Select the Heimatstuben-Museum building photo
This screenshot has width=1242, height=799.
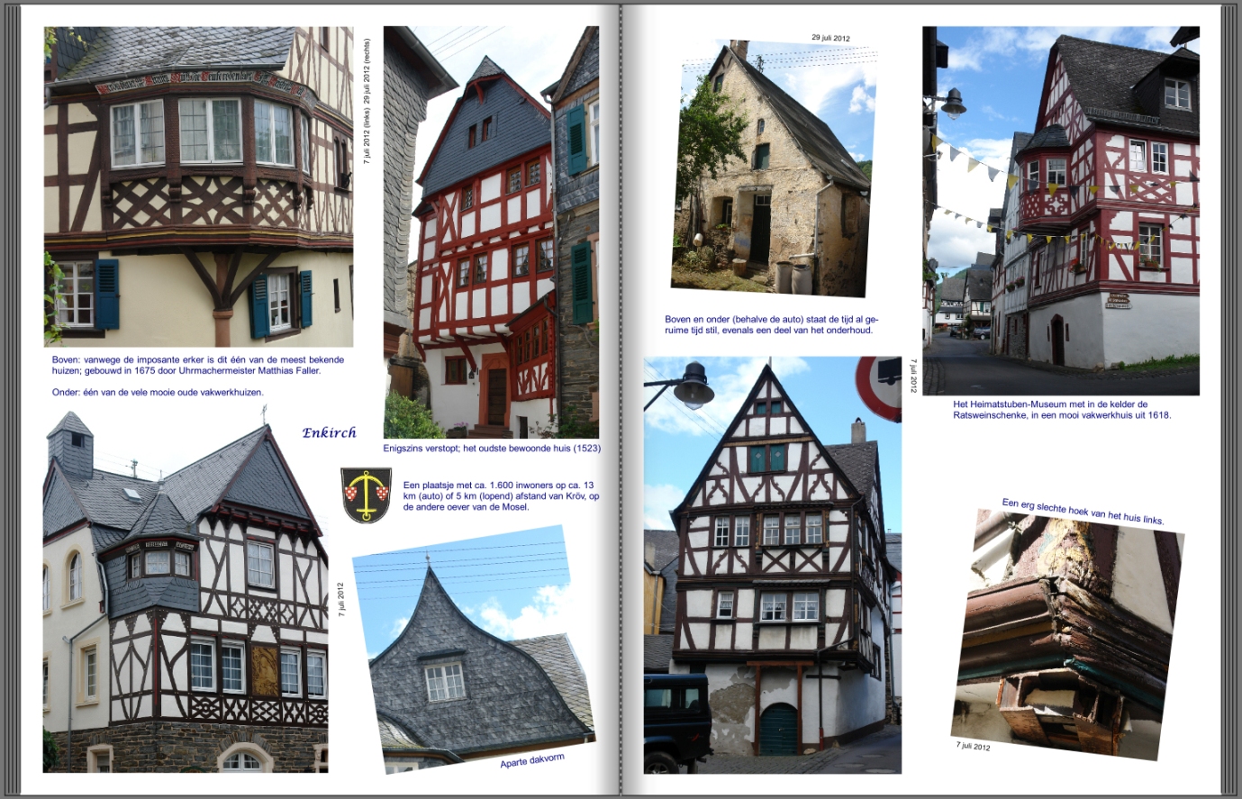click(x=1060, y=211)
